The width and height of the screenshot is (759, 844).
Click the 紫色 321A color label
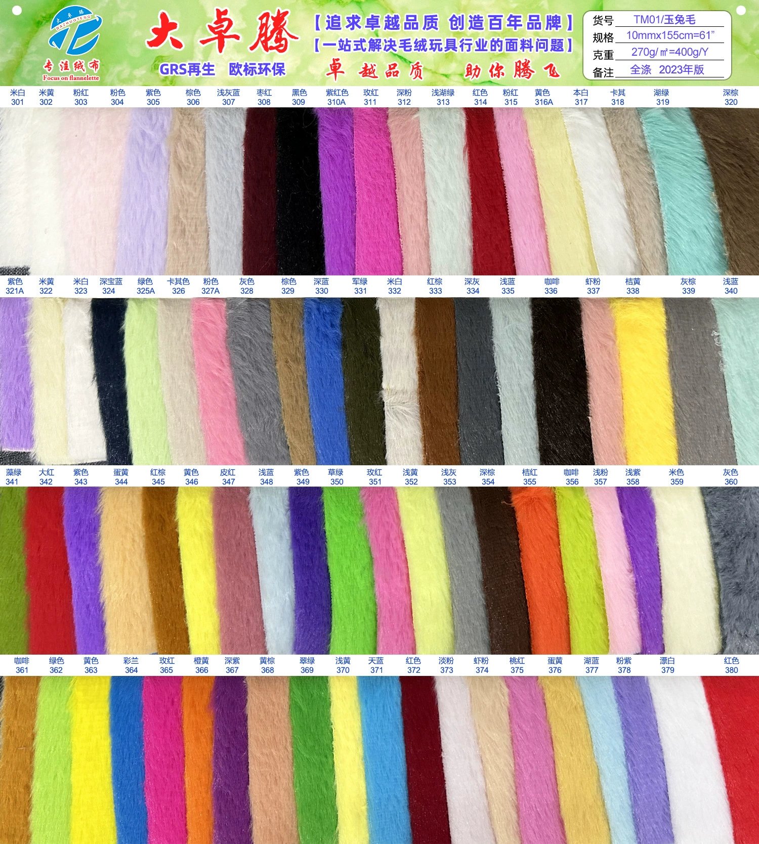click(x=15, y=286)
